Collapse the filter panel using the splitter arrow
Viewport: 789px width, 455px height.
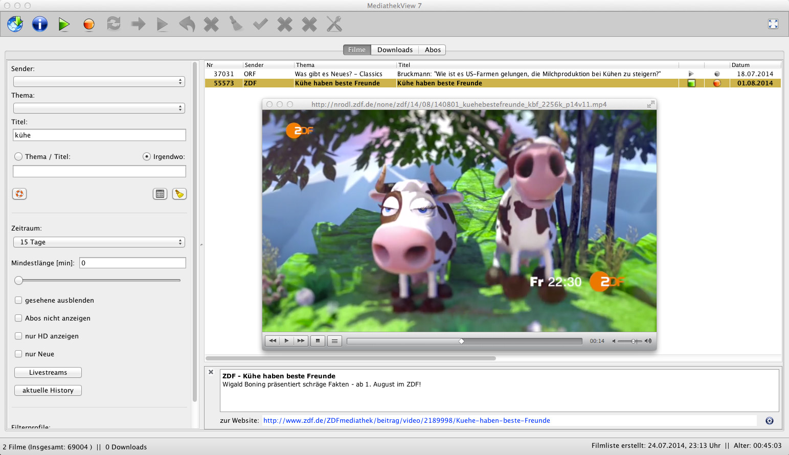click(201, 245)
